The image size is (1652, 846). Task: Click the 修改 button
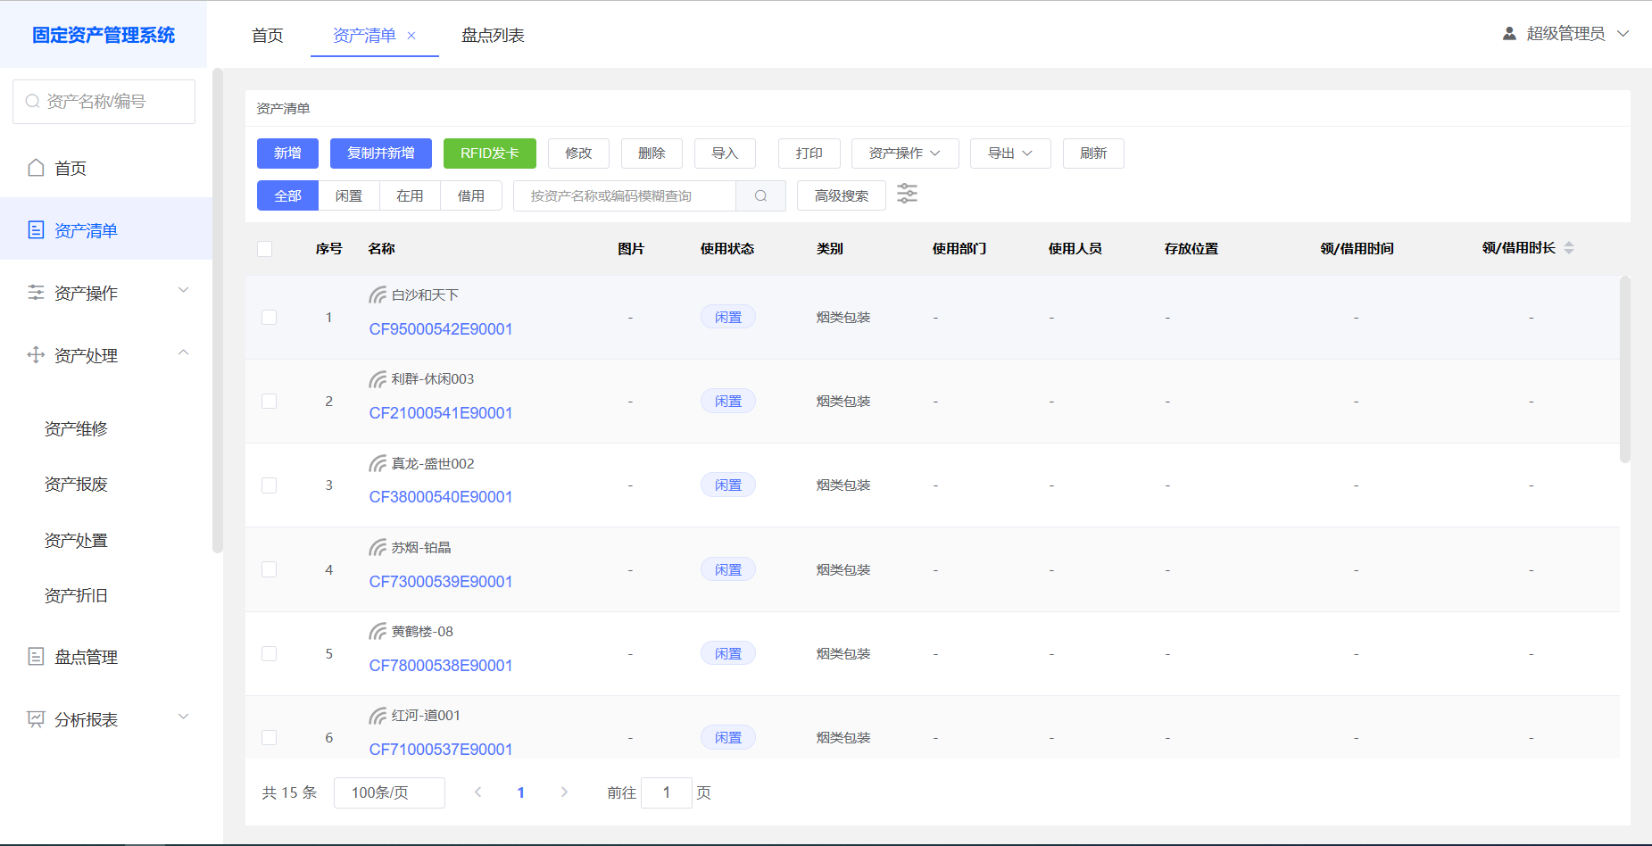[x=578, y=153]
